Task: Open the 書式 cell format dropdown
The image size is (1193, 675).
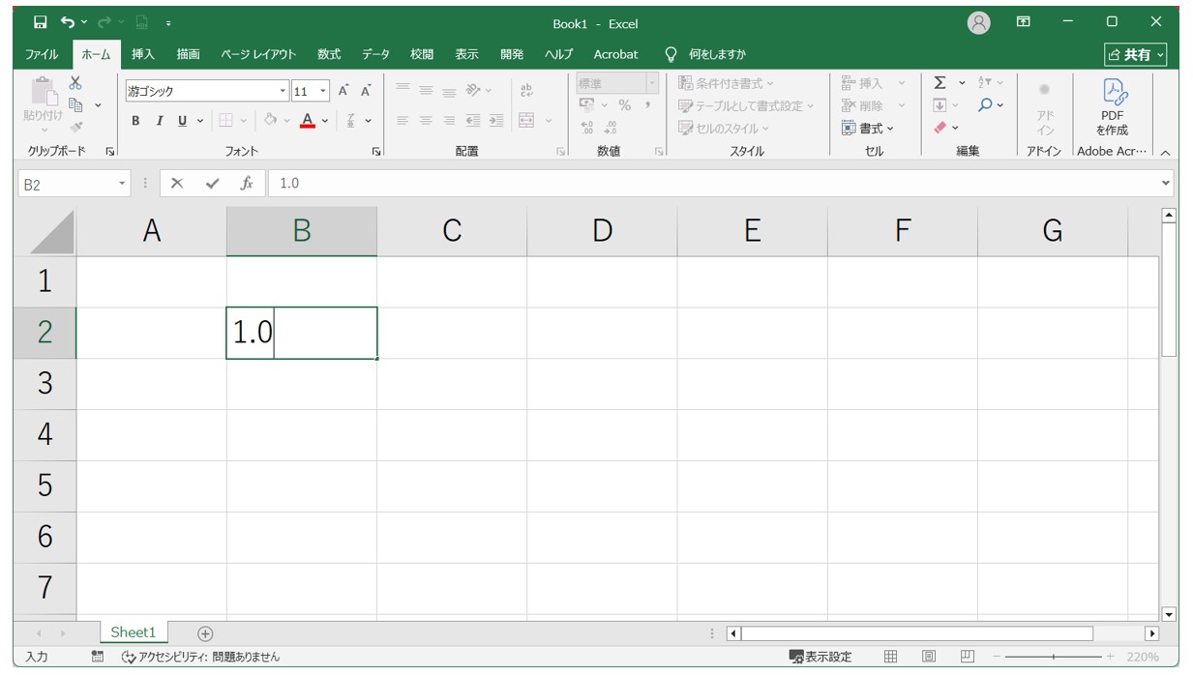Action: (x=868, y=128)
